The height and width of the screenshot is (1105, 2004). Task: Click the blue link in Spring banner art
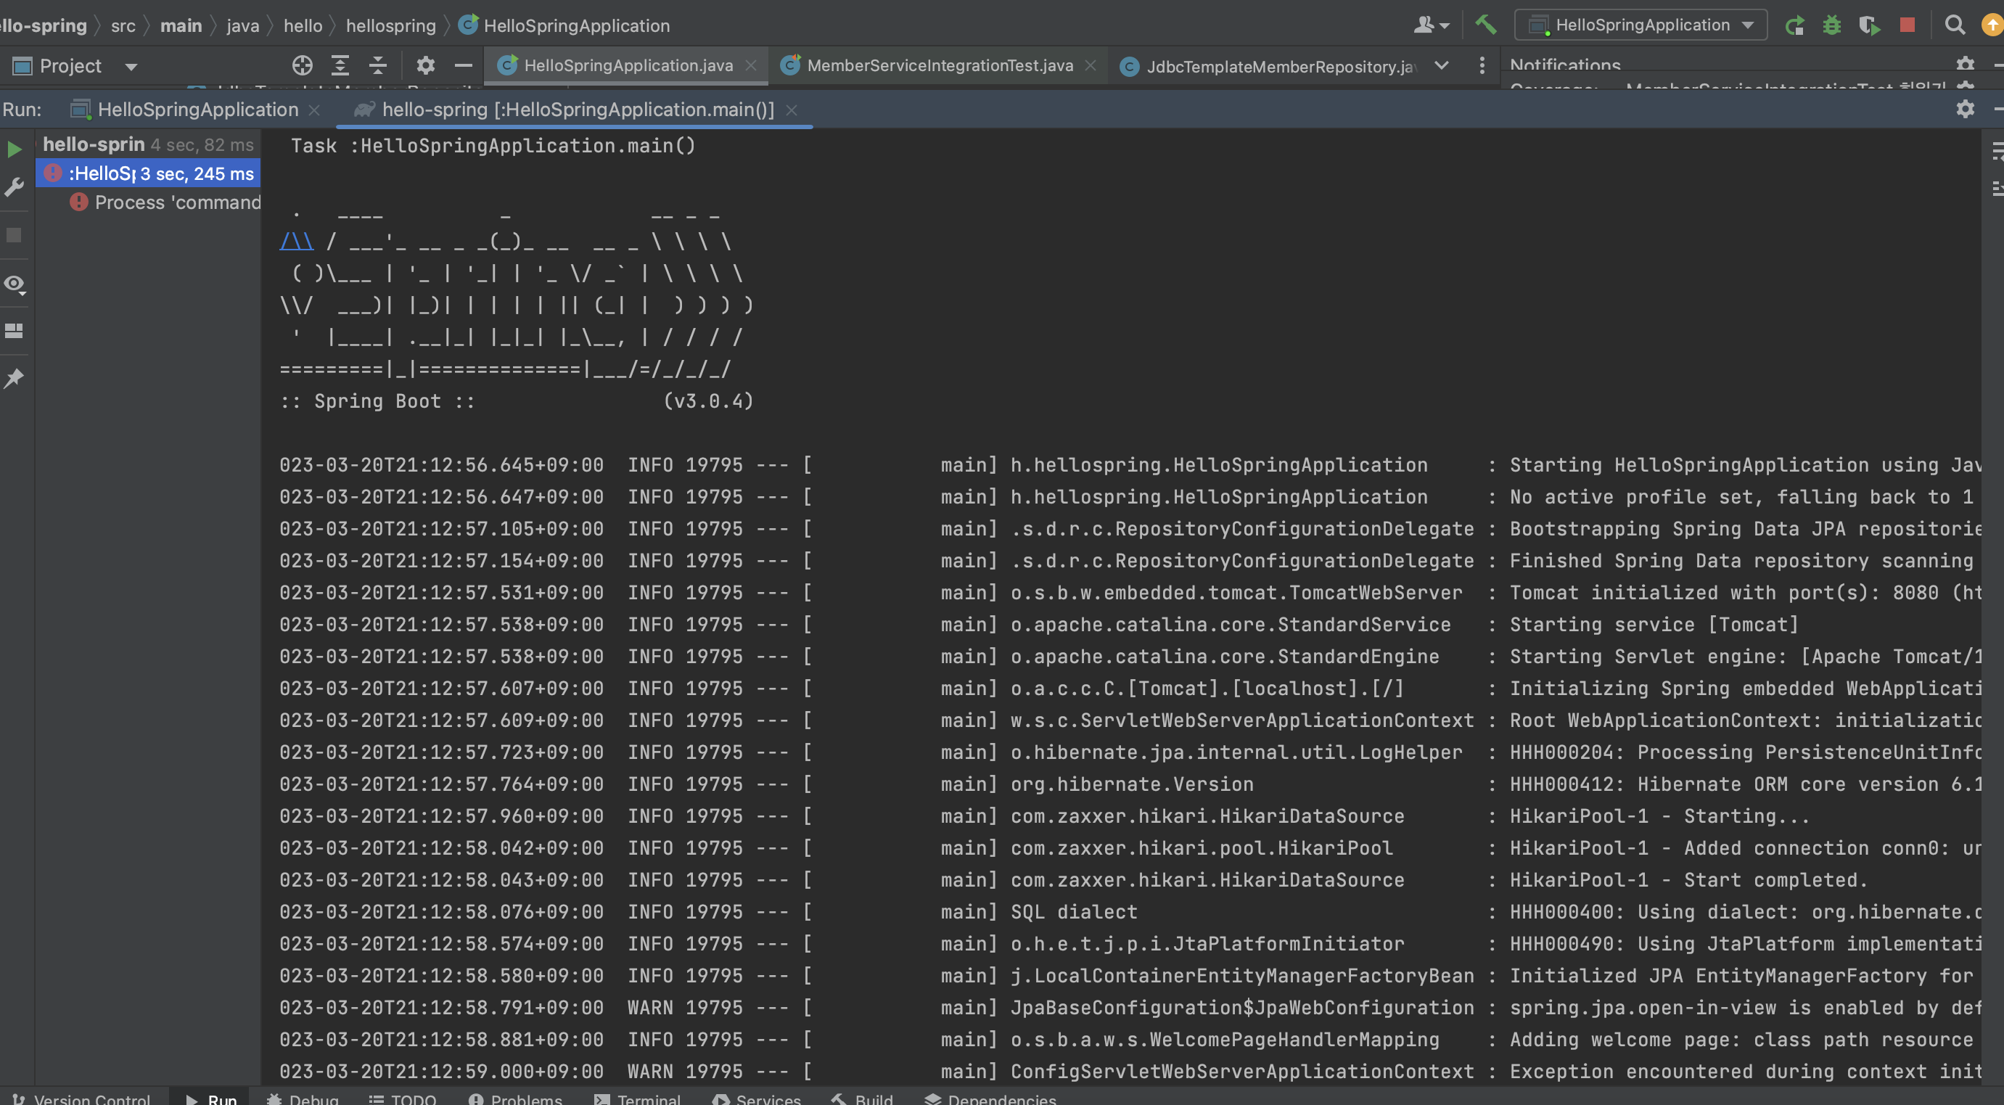tap(297, 241)
